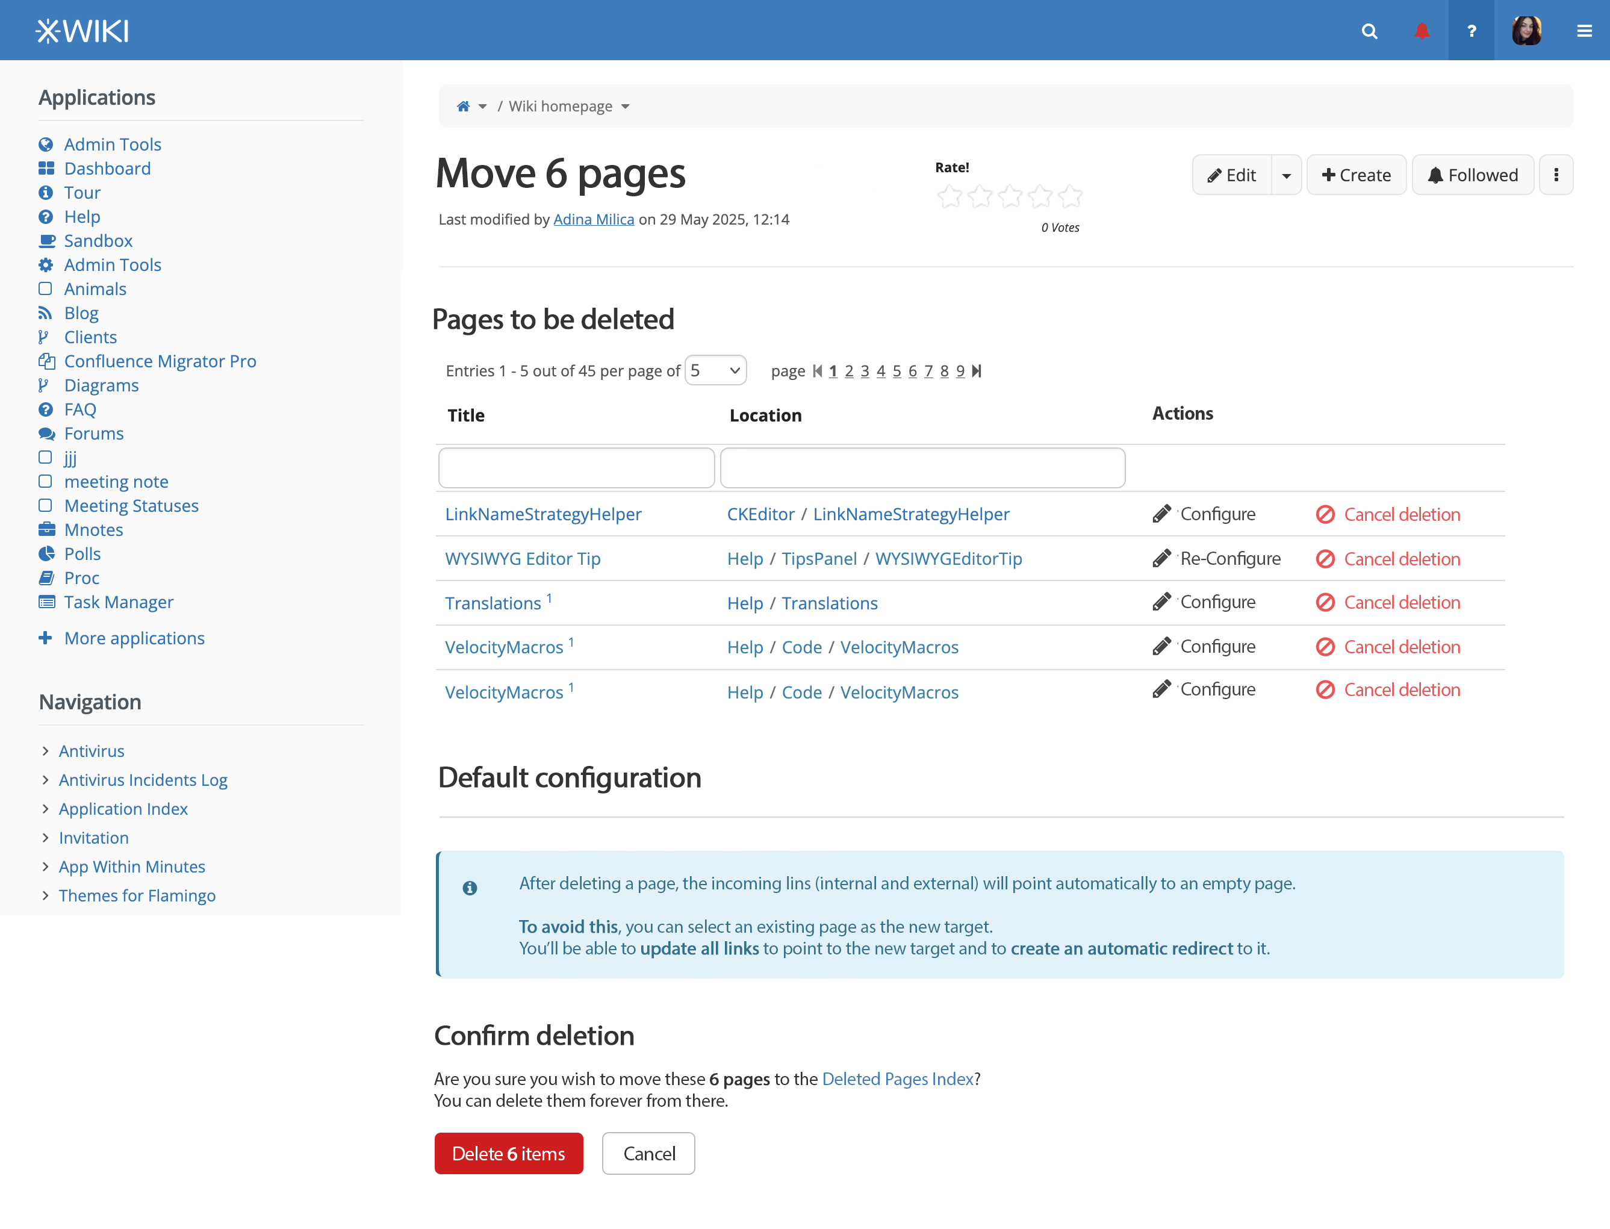Open Task Manager application link
Viewport: 1610px width, 1229px height.
[x=119, y=602]
